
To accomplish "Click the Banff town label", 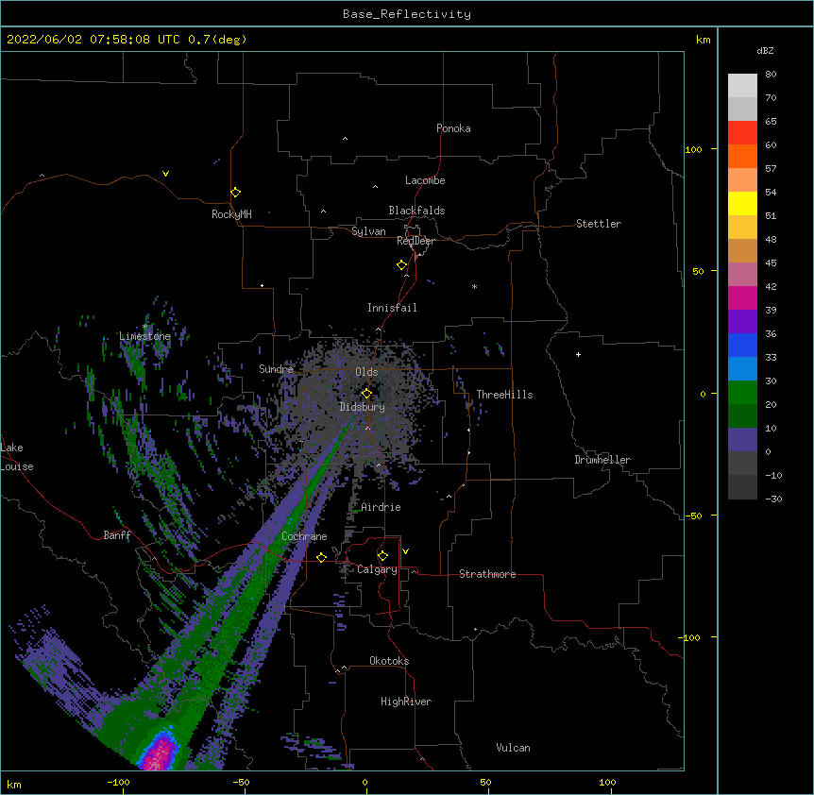I will click(x=117, y=535).
